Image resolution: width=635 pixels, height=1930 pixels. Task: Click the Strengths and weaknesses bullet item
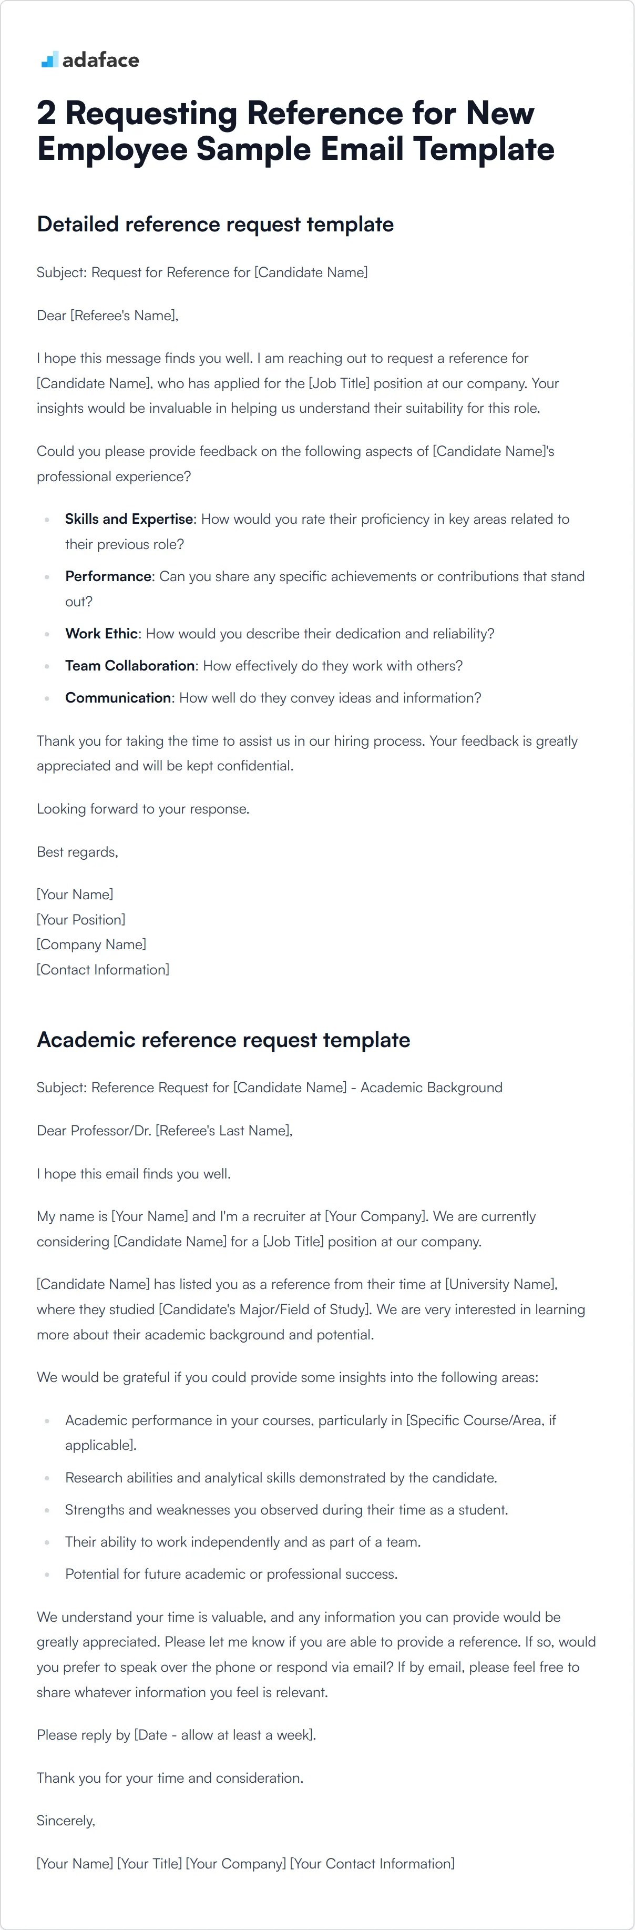point(286,1510)
